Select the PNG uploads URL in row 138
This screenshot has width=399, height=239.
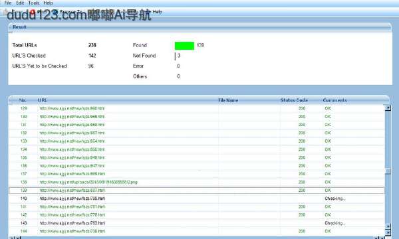point(88,182)
